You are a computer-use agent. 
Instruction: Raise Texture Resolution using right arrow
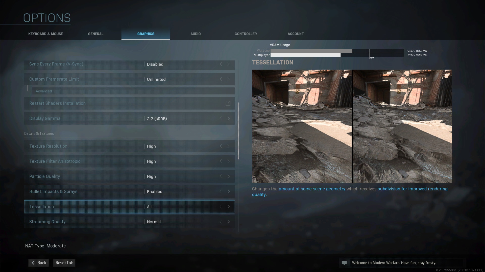point(229,146)
